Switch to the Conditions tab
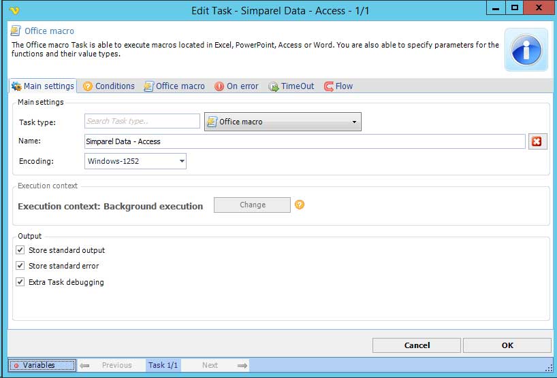 pos(108,86)
